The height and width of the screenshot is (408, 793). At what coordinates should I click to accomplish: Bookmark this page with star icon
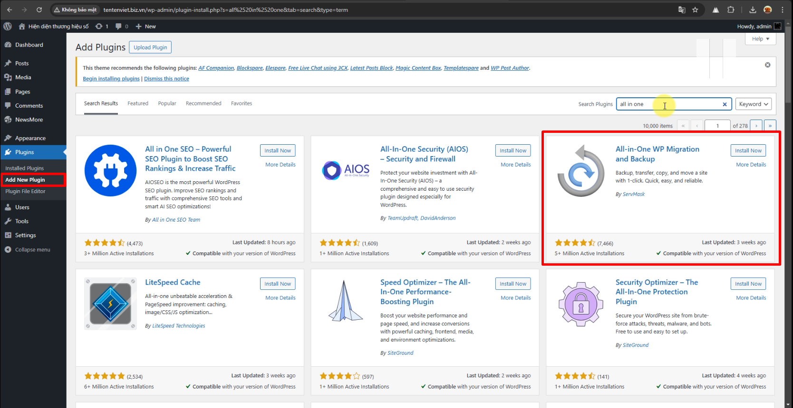[x=695, y=9]
